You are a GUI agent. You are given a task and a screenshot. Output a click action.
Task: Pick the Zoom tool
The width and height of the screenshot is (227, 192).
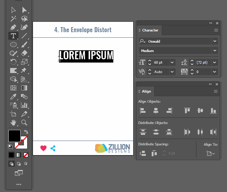point(24,123)
